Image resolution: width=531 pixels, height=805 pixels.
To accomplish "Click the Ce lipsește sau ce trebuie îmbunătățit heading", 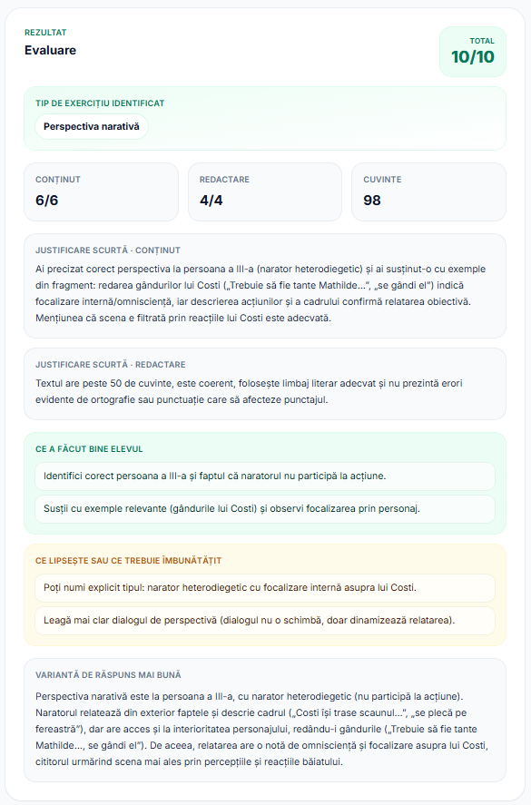I will [x=128, y=561].
